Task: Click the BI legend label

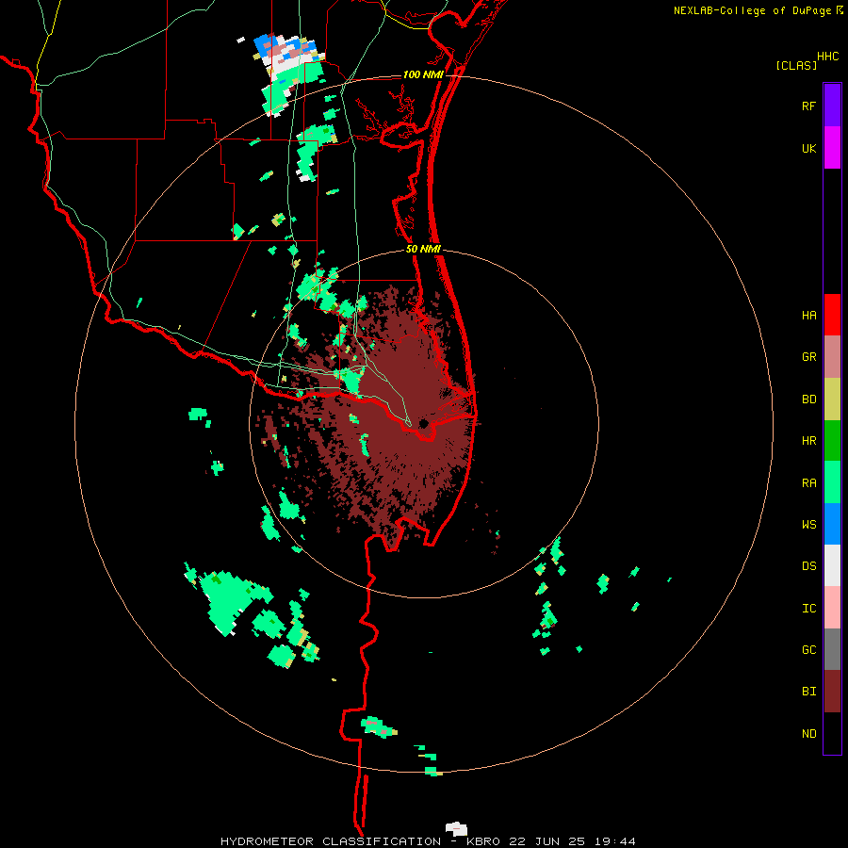Action: coord(808,692)
